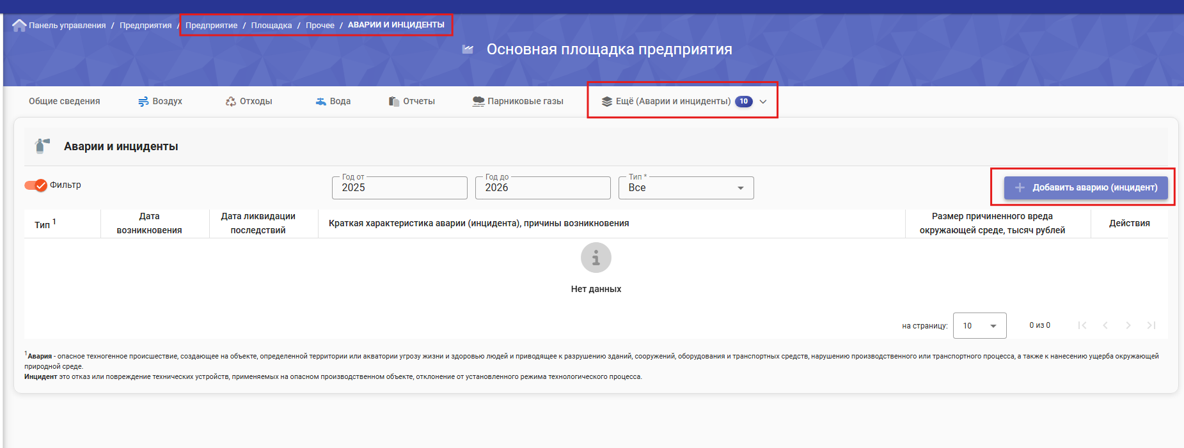Toggle the Фильтр switch off

pyautogui.click(x=36, y=185)
